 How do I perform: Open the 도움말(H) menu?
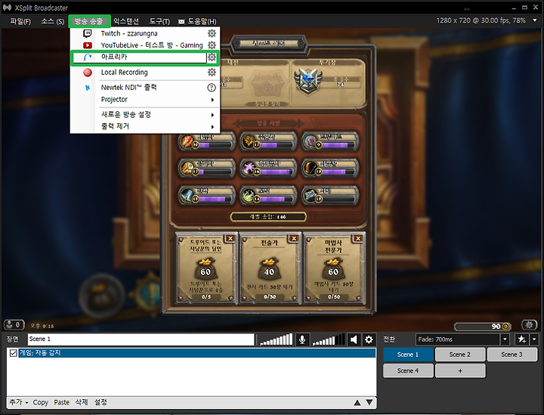(x=202, y=21)
